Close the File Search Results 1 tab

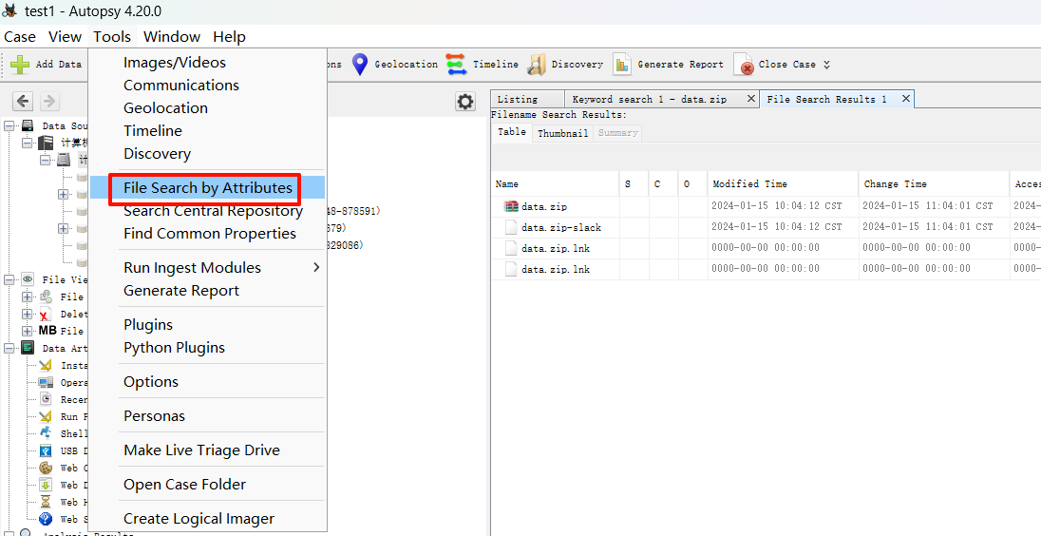905,98
